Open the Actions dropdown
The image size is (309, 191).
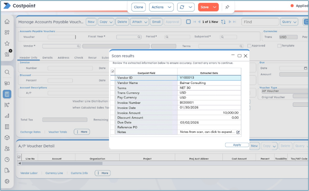coord(161,7)
